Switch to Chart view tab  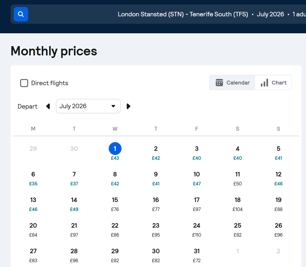pos(273,83)
